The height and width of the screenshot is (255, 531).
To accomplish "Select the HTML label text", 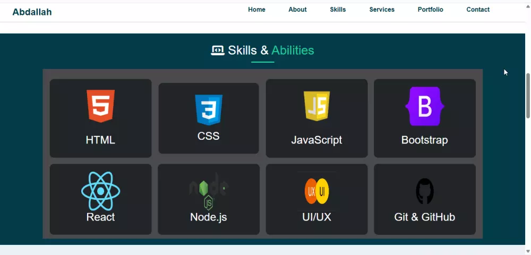I will (100, 140).
